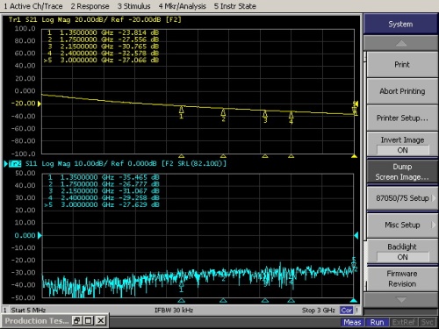Viewport: 439px width, 329px height.
Task: Click the softkey panel scrollbar
Action: (x=365, y=171)
